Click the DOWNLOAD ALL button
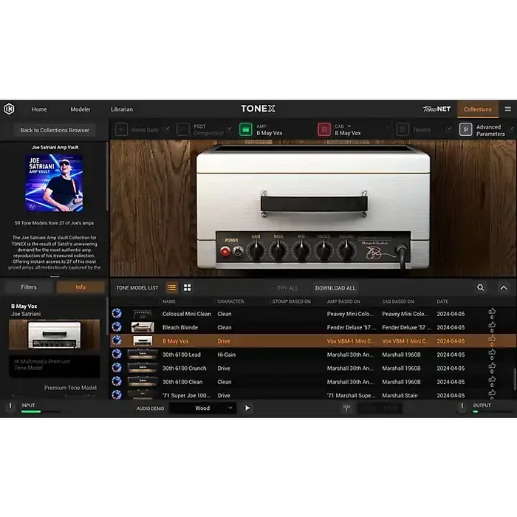 click(x=335, y=288)
